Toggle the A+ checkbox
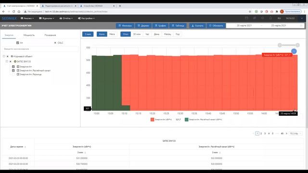 click(18, 43)
